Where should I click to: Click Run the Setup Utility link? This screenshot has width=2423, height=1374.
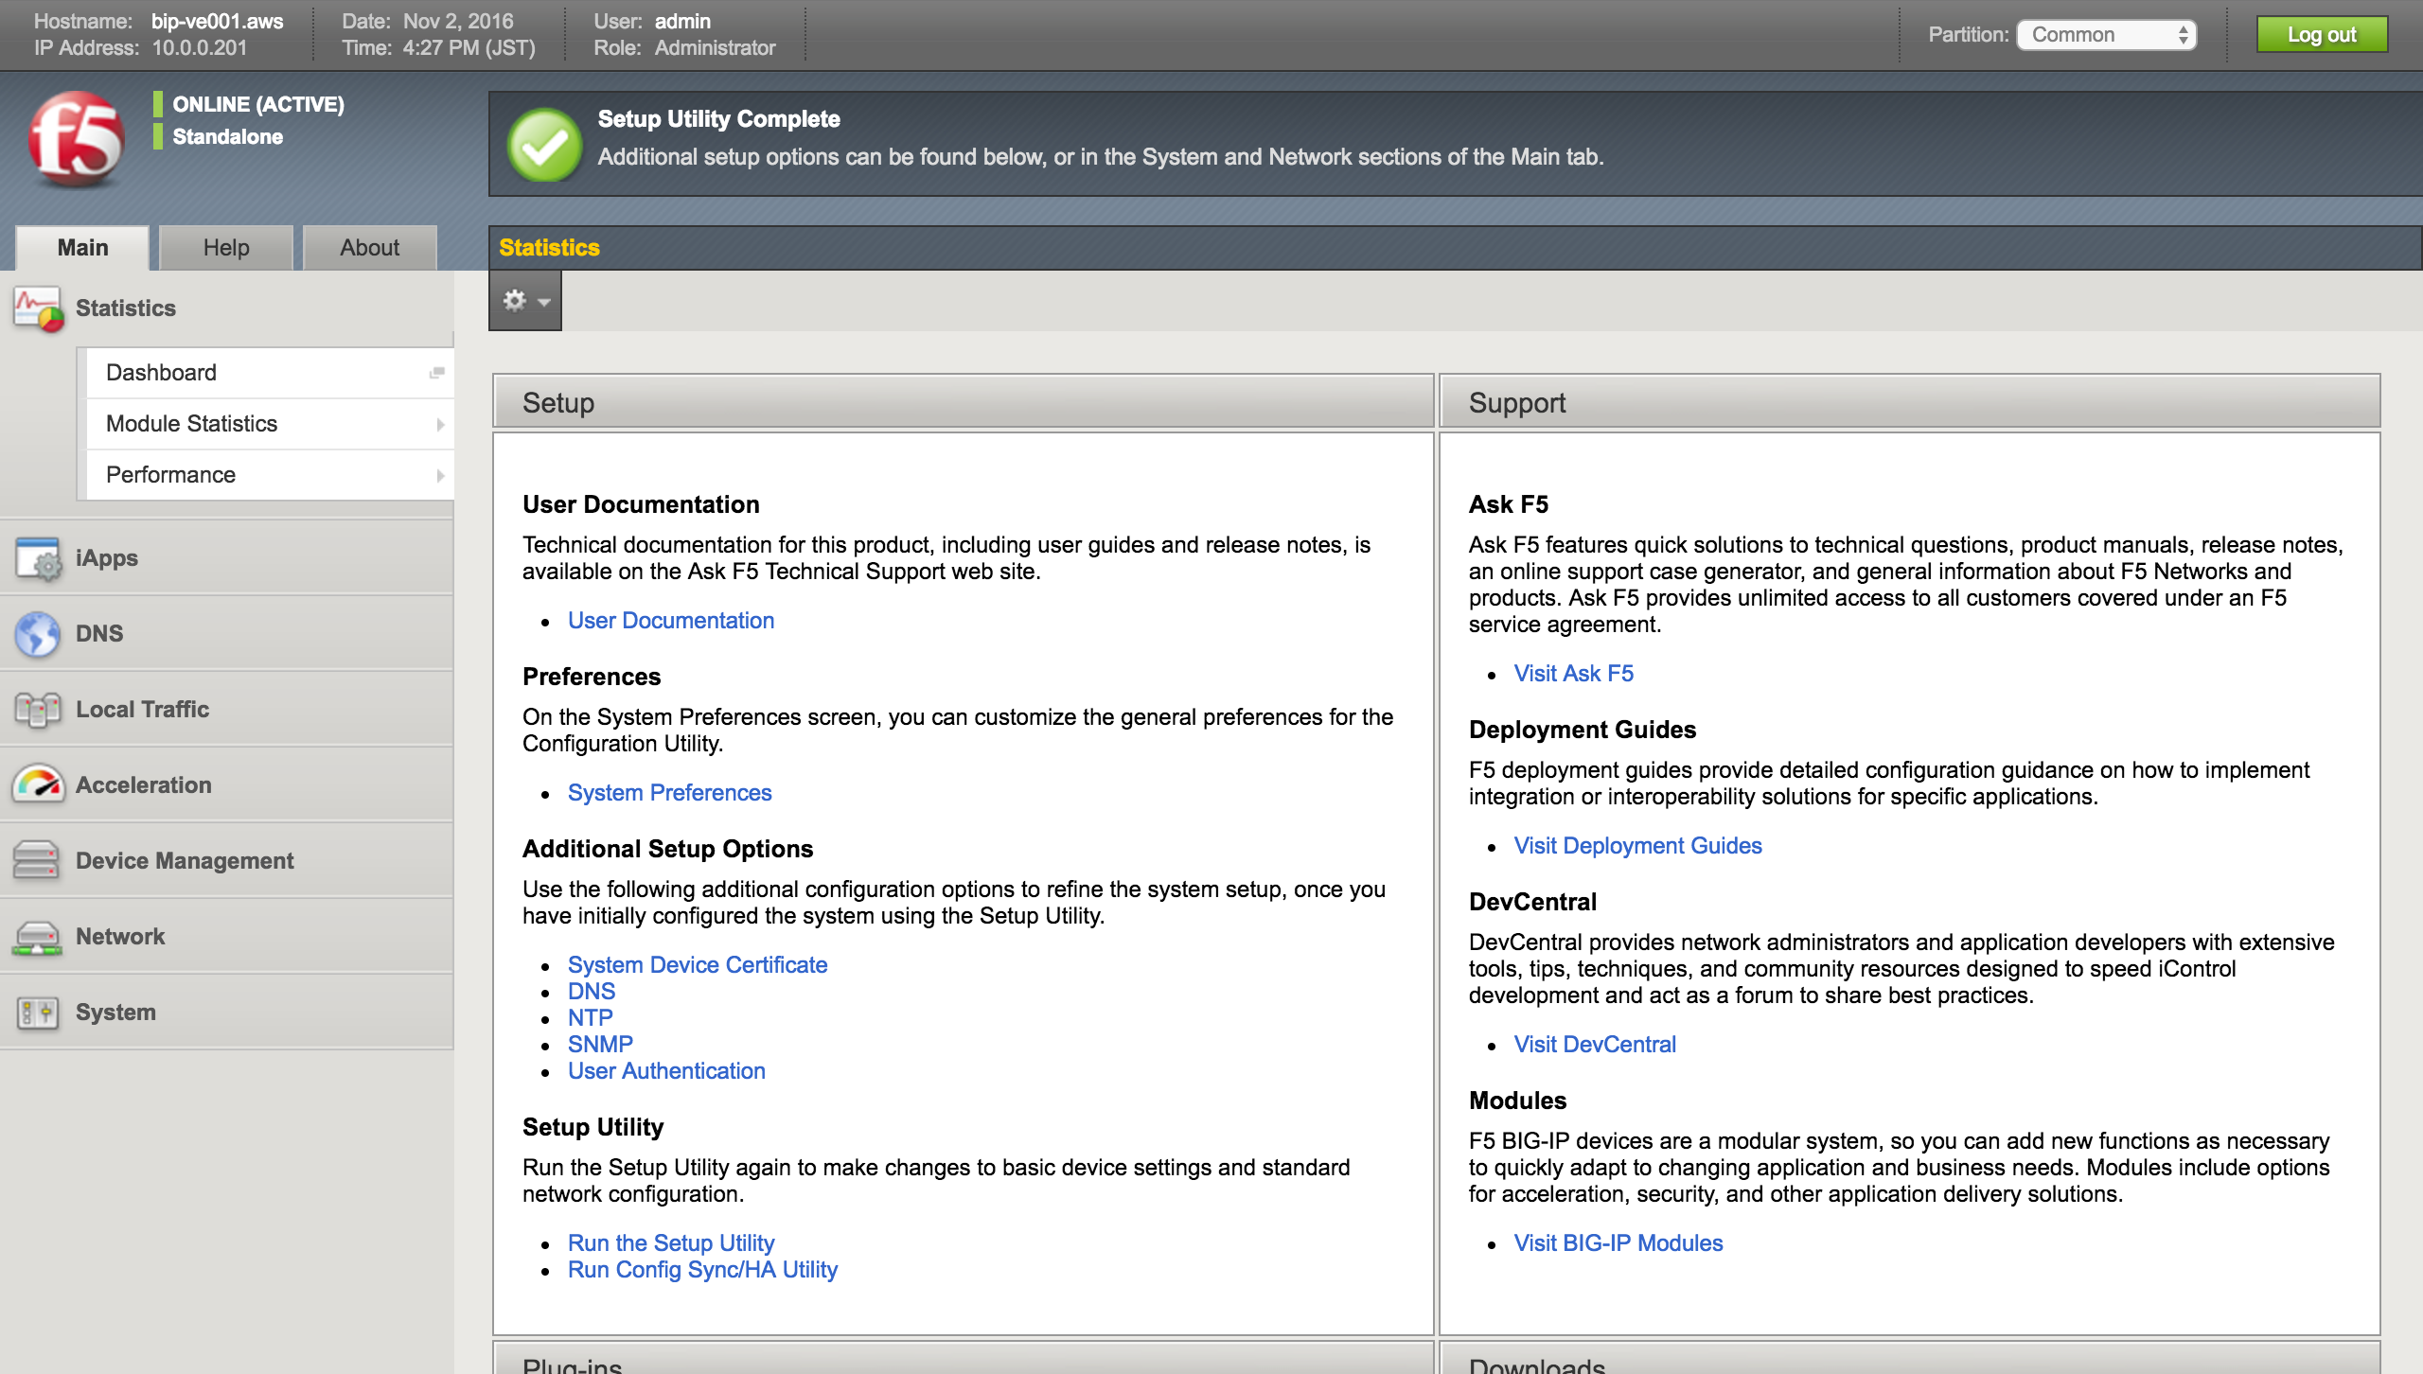tap(671, 1243)
